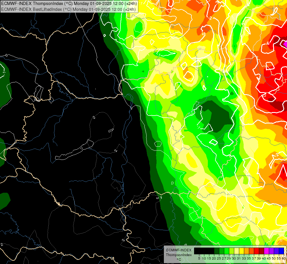Click the legend tick label 20

point(214,258)
